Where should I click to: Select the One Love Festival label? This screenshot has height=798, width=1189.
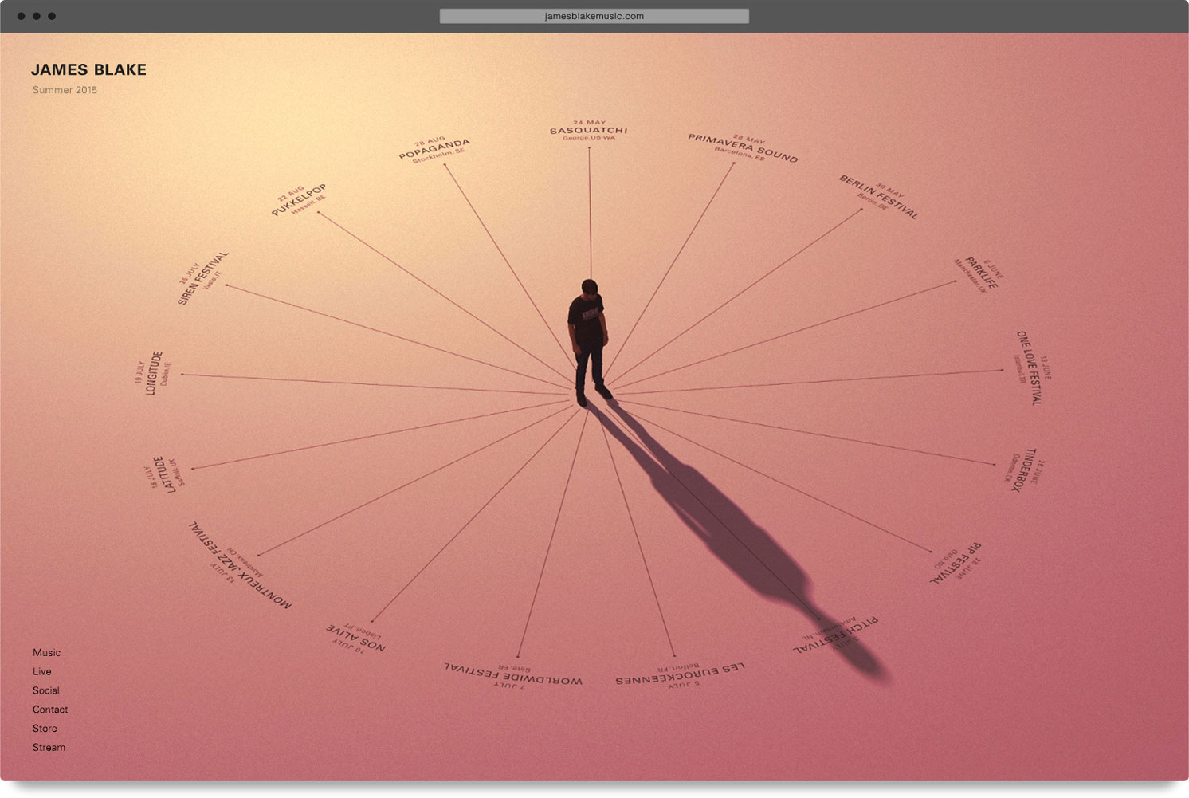pos(1033,368)
